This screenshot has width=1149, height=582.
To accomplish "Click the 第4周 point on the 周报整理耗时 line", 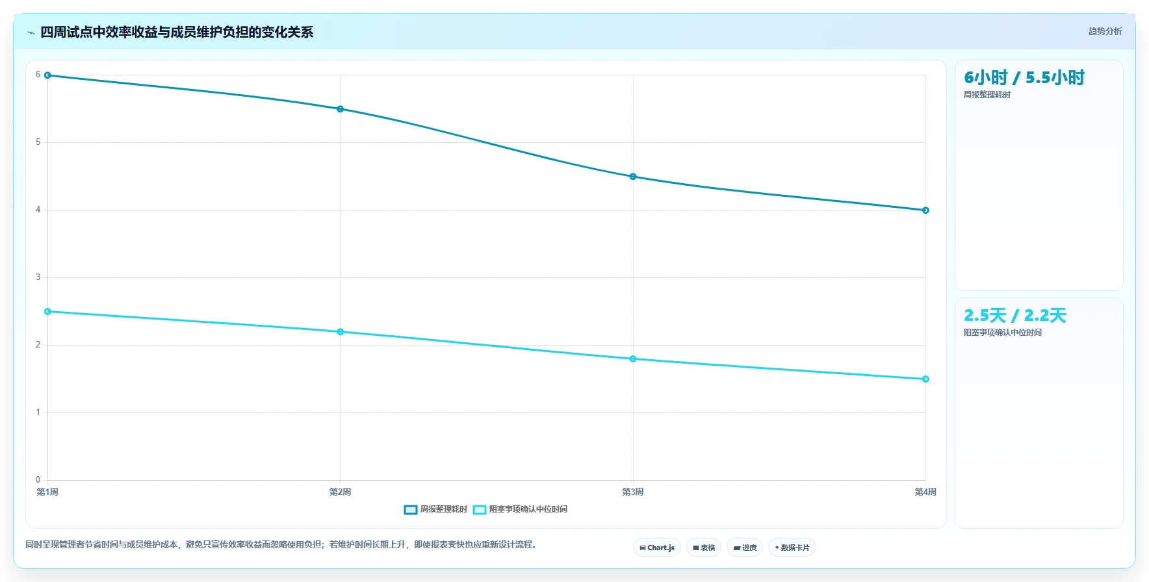I will pyautogui.click(x=925, y=210).
